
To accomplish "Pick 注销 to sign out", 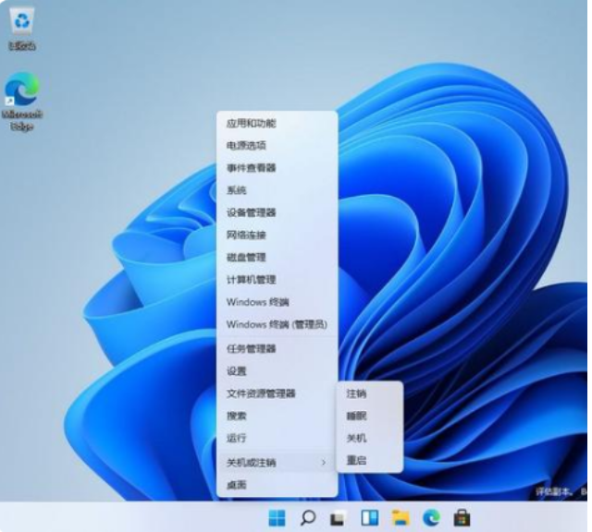I will (x=356, y=393).
